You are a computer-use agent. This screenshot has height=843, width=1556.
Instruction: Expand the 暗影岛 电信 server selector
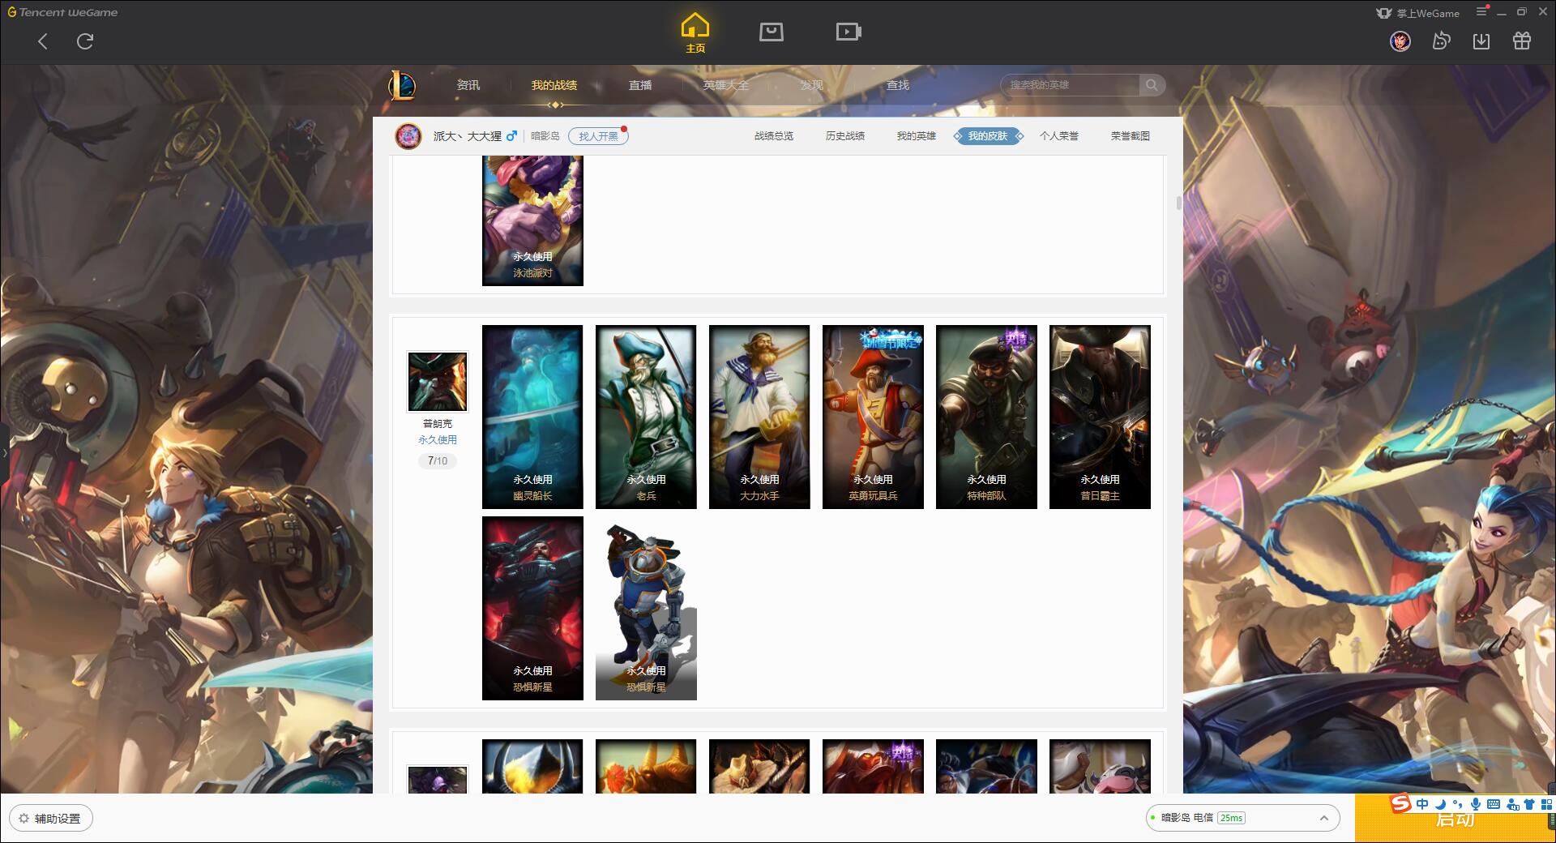(x=1242, y=818)
